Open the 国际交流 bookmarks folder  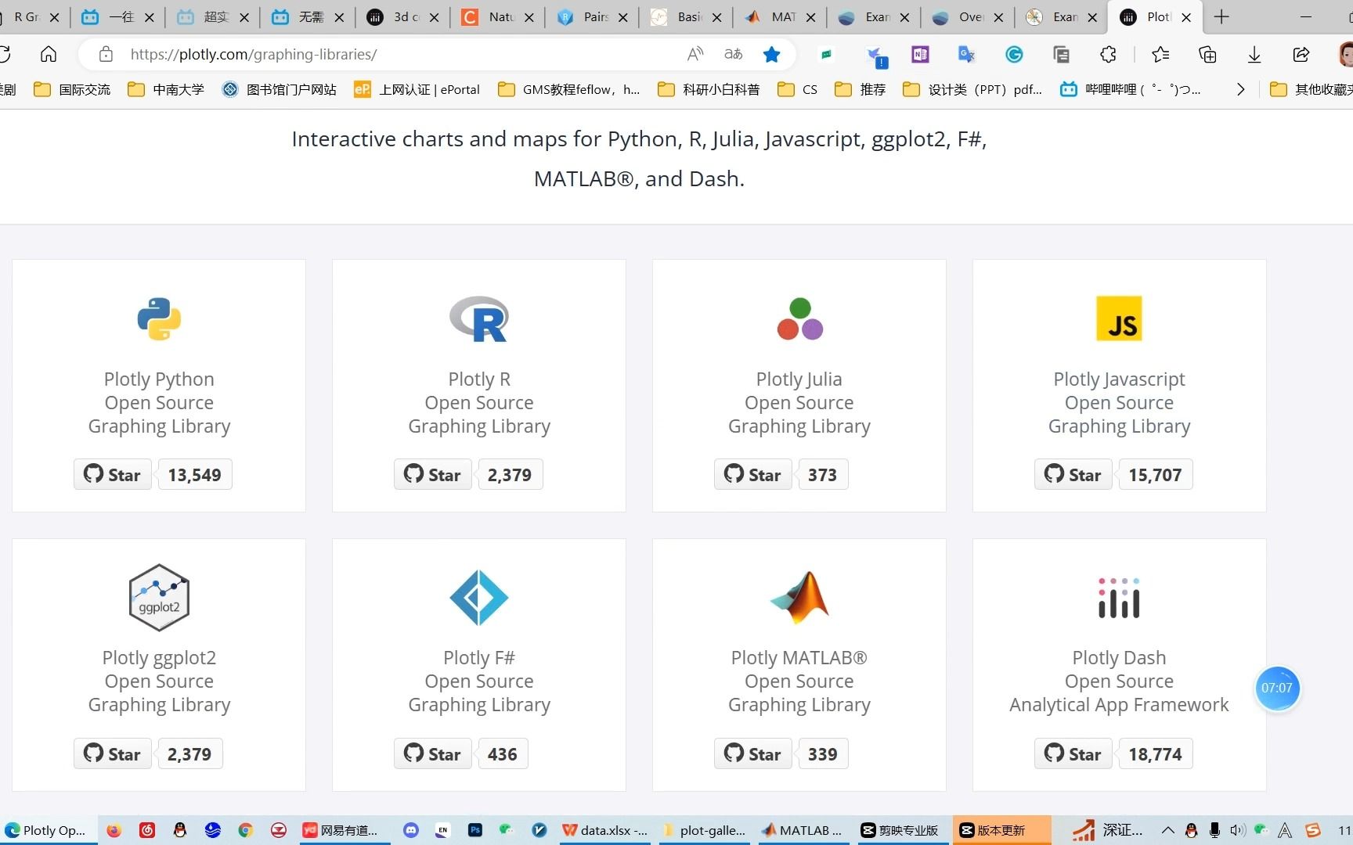[x=72, y=89]
